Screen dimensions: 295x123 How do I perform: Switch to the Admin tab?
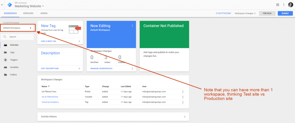click(x=44, y=13)
